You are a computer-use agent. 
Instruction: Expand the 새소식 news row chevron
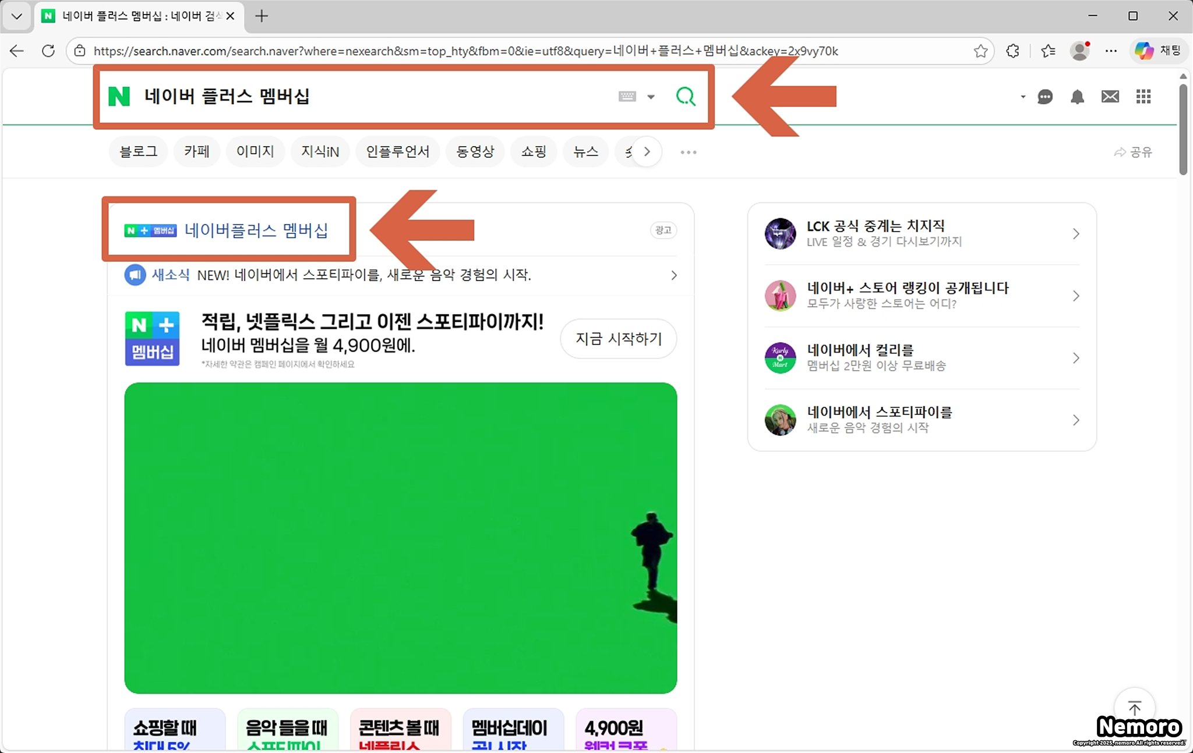[x=673, y=275]
